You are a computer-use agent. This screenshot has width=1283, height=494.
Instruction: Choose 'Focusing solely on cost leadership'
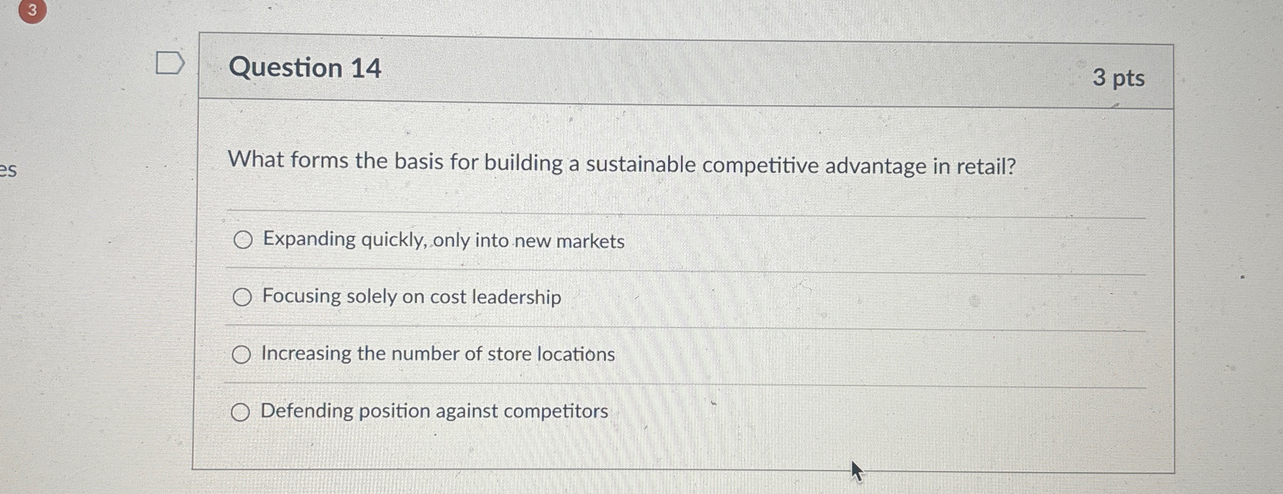410,297
